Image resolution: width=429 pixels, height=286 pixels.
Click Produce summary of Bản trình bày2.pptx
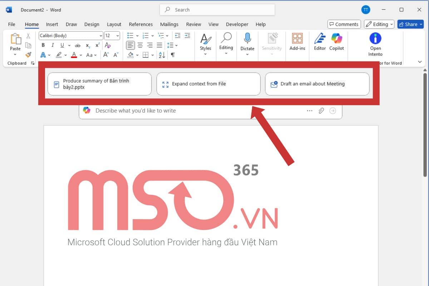tap(99, 84)
